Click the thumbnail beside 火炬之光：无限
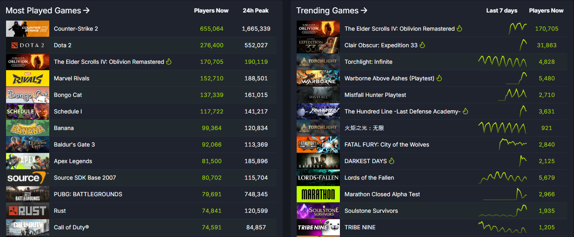The height and width of the screenshot is (237, 574). [318, 128]
